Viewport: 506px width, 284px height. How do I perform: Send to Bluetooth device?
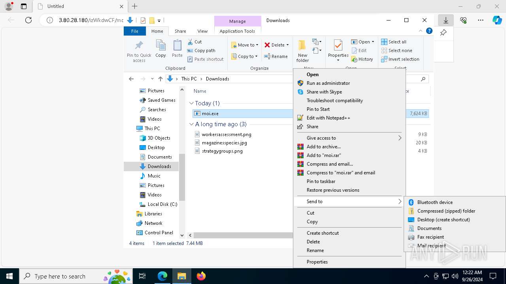point(455,202)
